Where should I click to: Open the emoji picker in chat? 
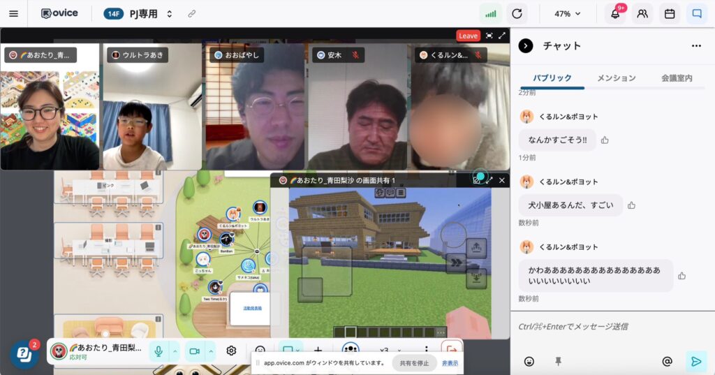click(x=529, y=361)
